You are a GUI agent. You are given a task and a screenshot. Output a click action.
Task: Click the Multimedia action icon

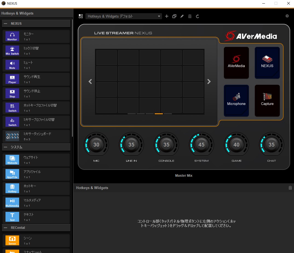12,203
